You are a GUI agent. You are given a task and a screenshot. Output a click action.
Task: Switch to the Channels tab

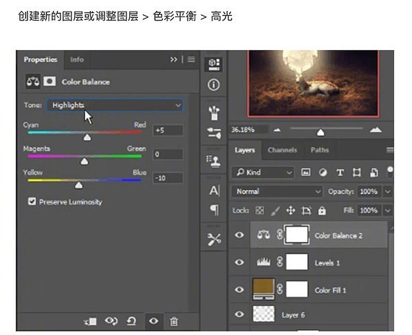[282, 150]
